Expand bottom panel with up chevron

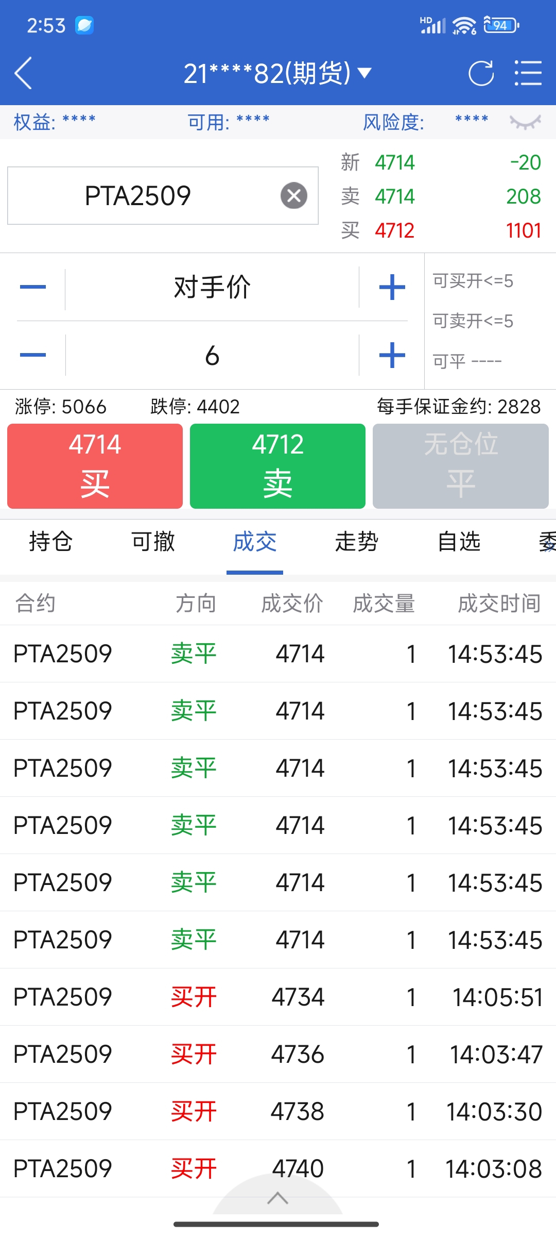(277, 1198)
